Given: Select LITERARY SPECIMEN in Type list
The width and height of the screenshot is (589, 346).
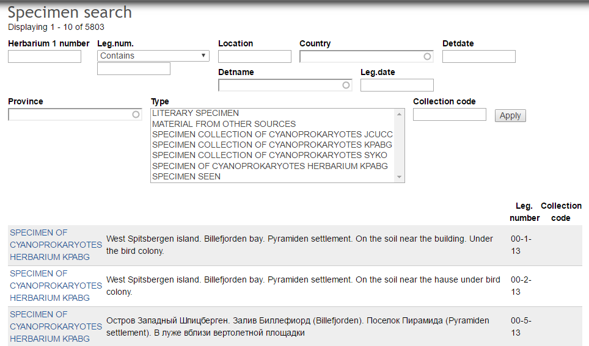Looking at the screenshot, I should 196,114.
